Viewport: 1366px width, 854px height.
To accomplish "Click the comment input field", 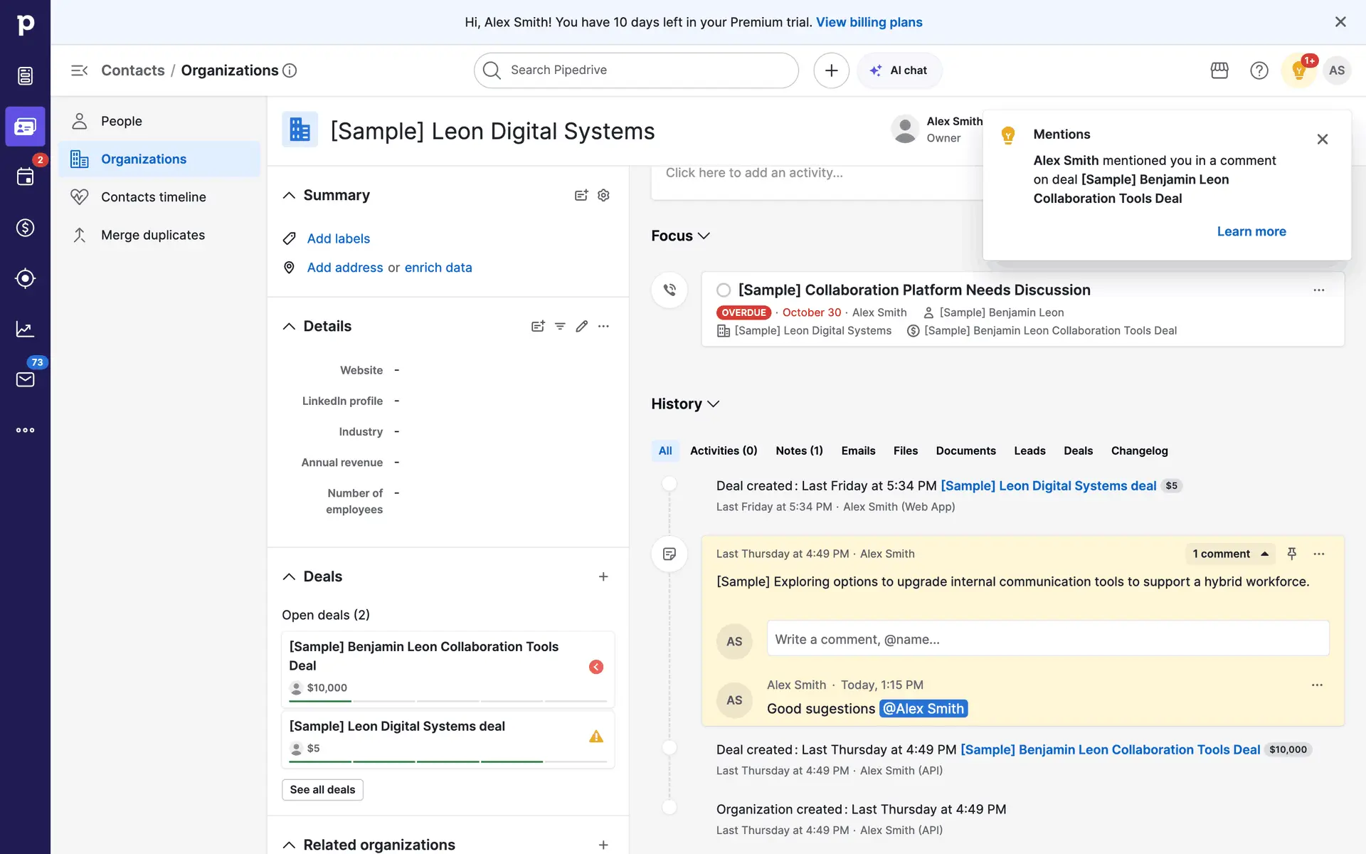I will pos(1047,639).
